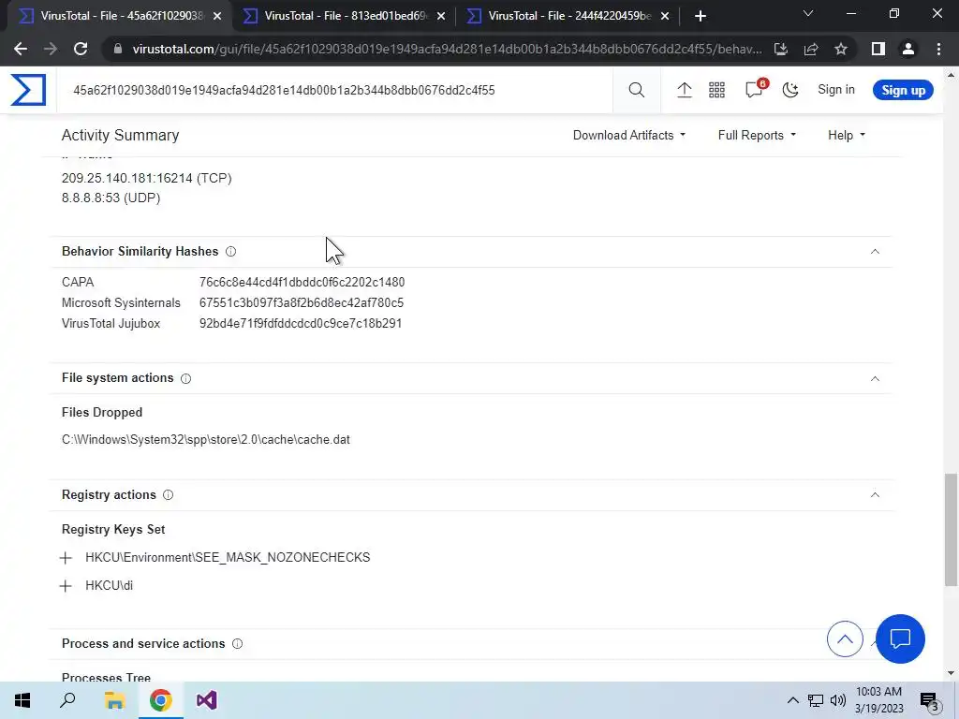Click the scroll-to-top arrow button
This screenshot has width=959, height=719.
point(845,638)
